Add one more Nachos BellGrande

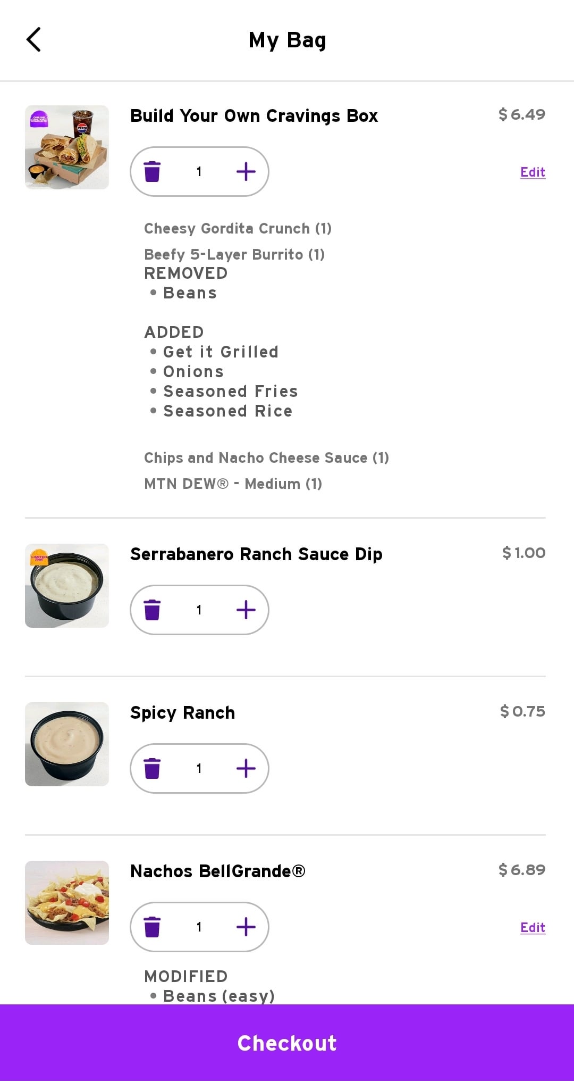click(246, 927)
